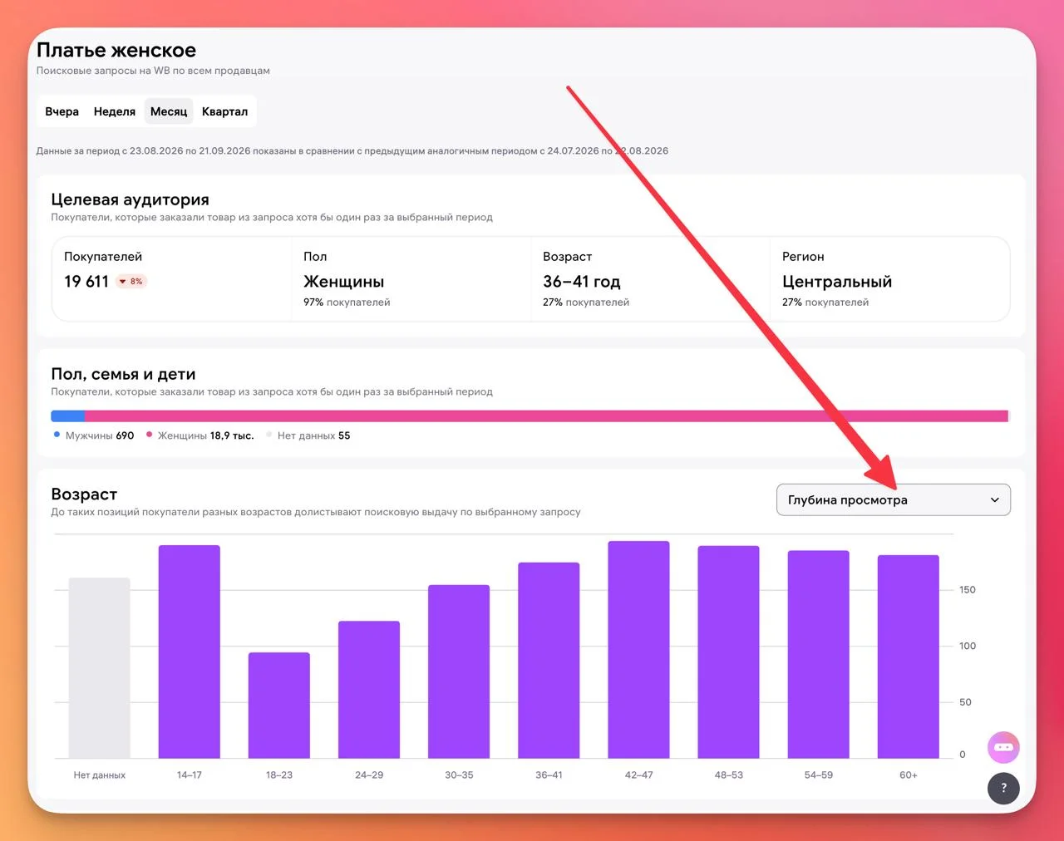The height and width of the screenshot is (841, 1064).
Task: Click the Пол, семья и дети heading
Action: (123, 374)
